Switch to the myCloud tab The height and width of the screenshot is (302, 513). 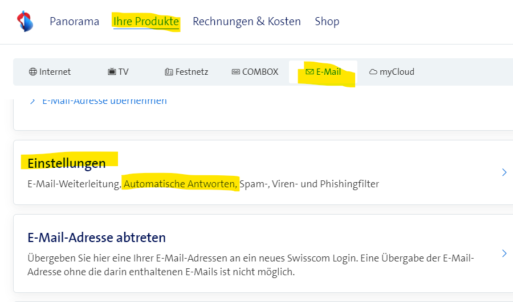tap(397, 72)
